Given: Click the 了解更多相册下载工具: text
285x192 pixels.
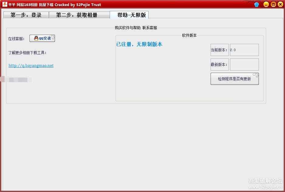Looking at the screenshot, I should (x=27, y=53).
